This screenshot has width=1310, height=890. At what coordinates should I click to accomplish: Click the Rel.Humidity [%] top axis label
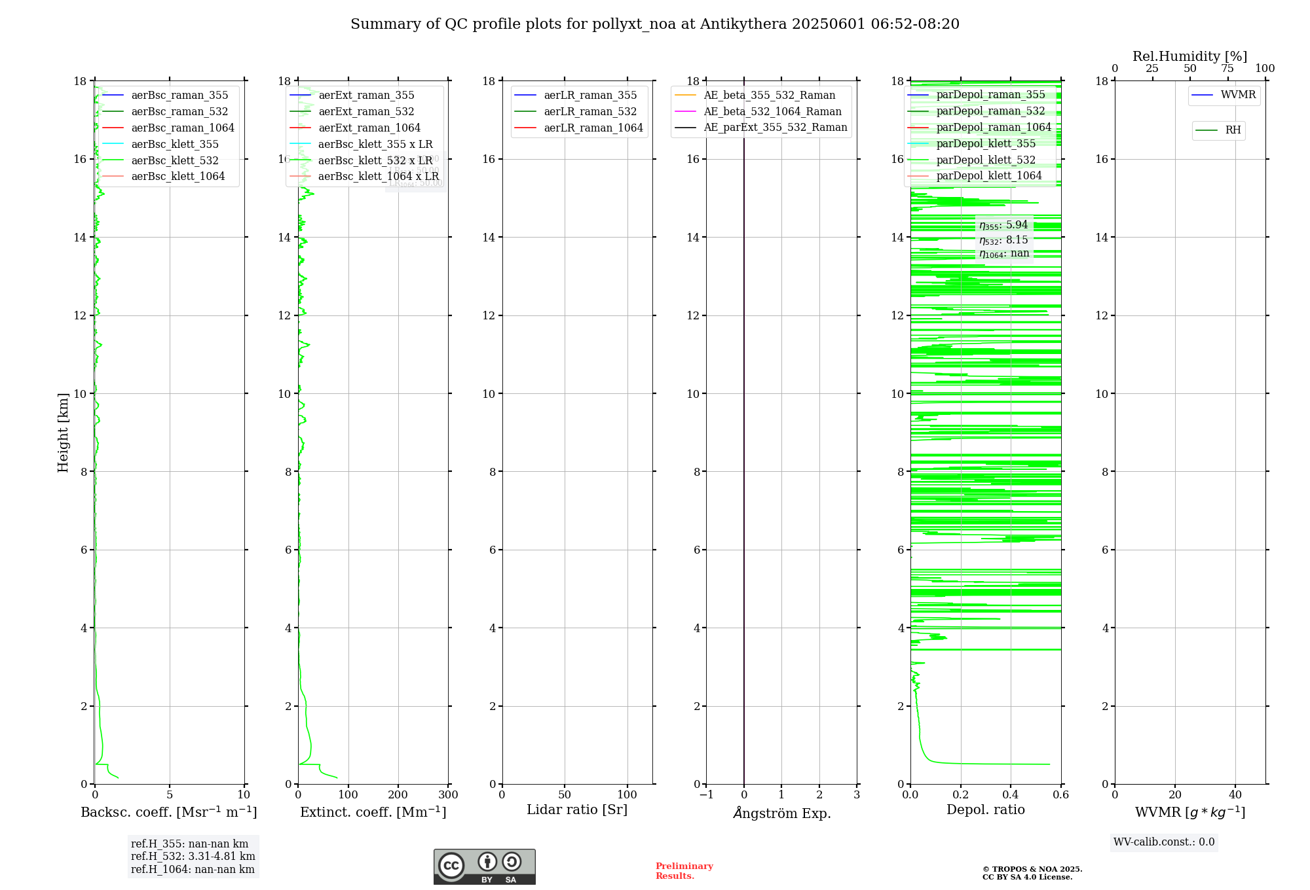[1189, 56]
